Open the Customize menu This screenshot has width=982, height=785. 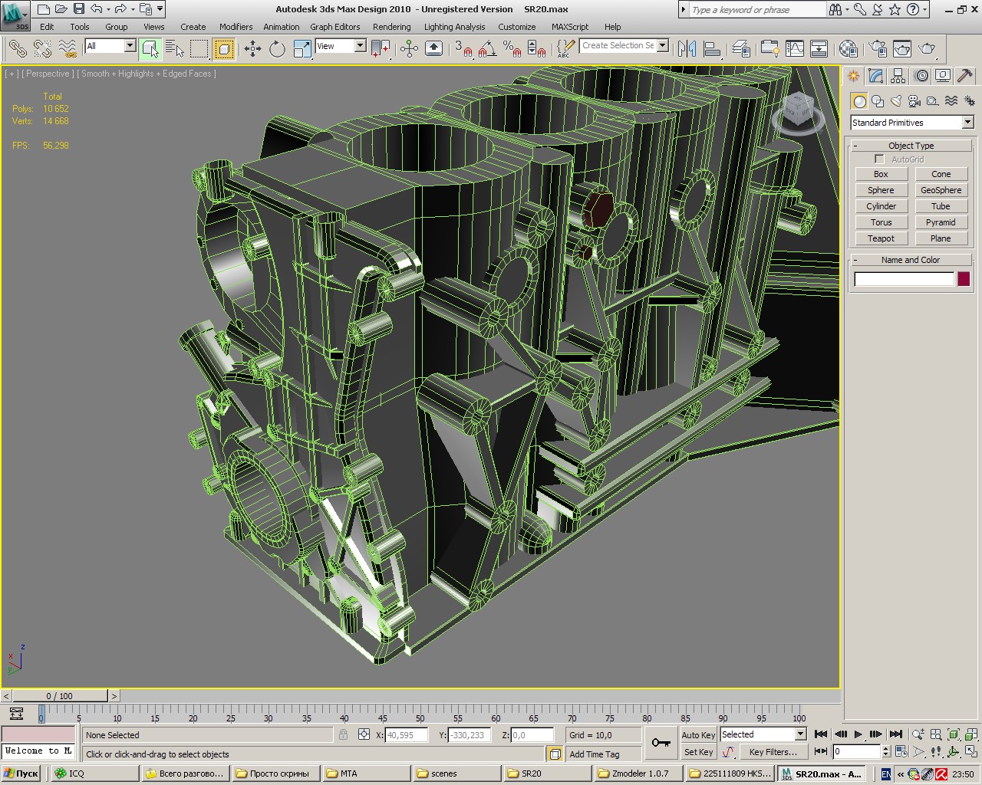517,27
